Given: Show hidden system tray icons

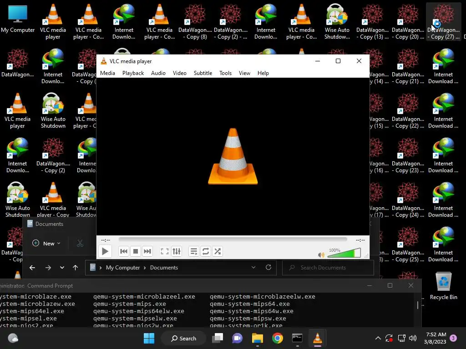Looking at the screenshot, I should (x=378, y=338).
